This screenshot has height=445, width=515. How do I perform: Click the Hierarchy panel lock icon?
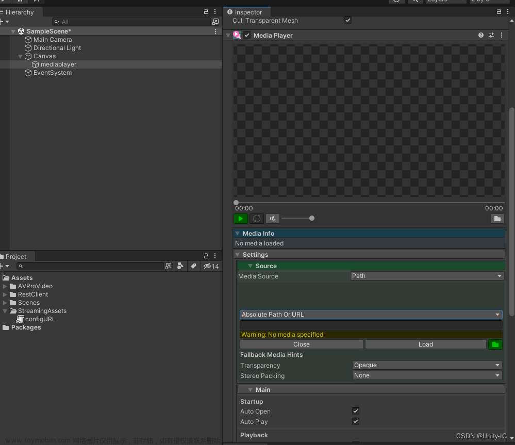coord(206,11)
